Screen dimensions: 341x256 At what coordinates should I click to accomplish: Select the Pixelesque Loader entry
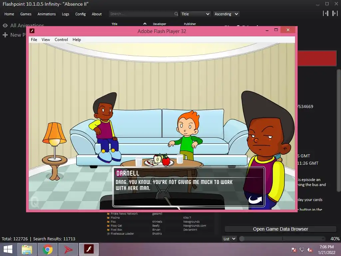pyautogui.click(x=122, y=234)
